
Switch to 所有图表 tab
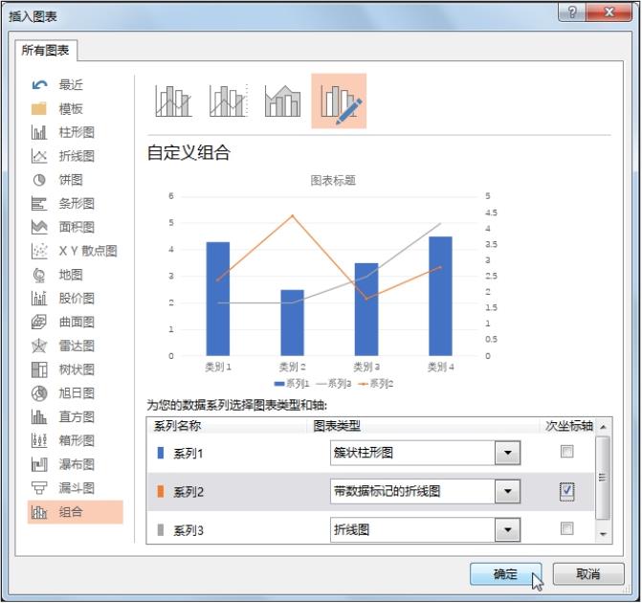click(x=47, y=51)
